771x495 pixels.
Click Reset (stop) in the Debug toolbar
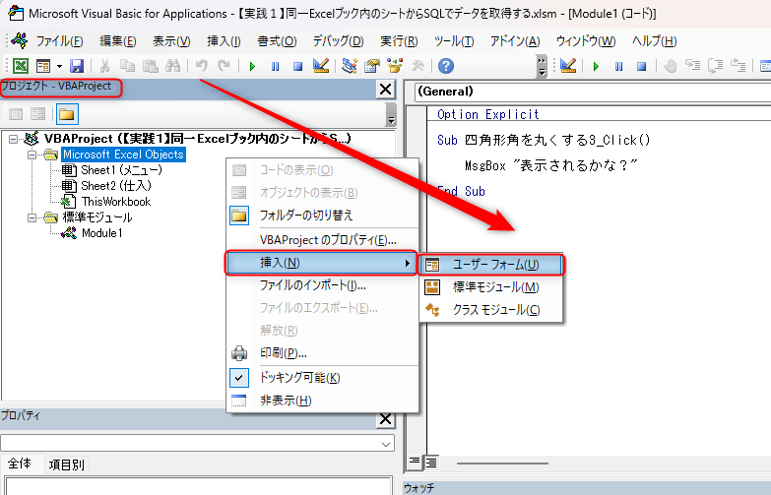641,66
